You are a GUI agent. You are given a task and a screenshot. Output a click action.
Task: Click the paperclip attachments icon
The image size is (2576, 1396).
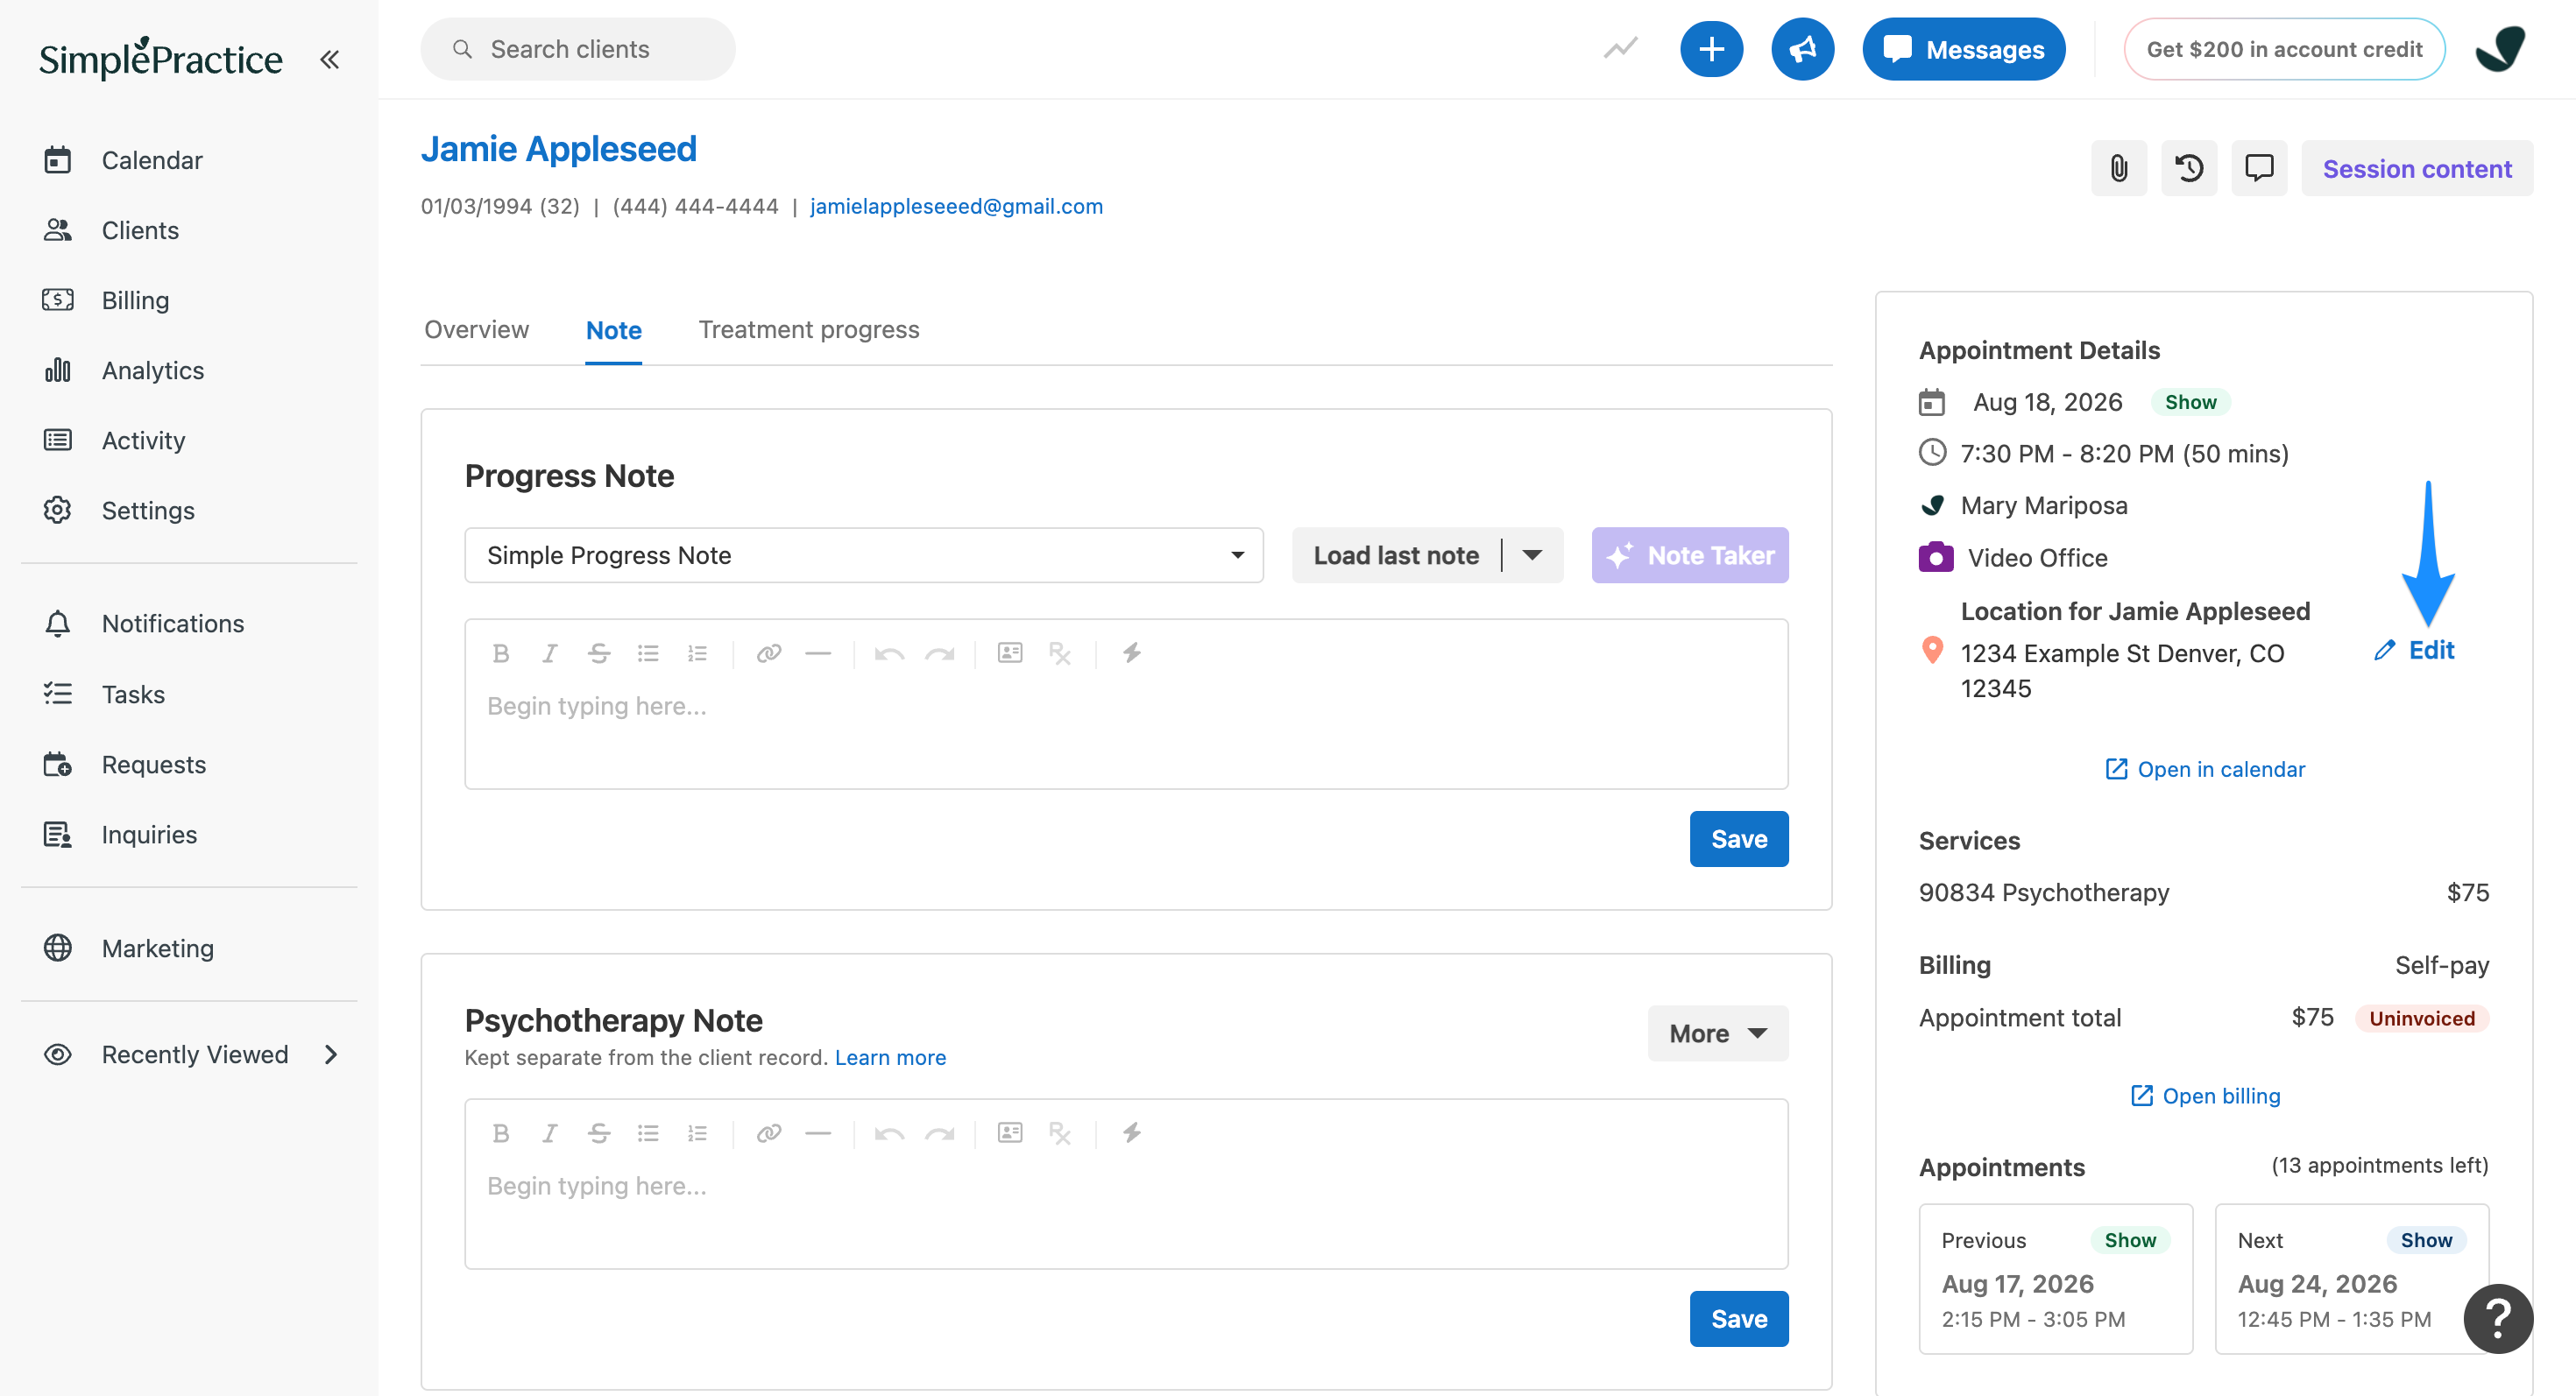click(2118, 168)
